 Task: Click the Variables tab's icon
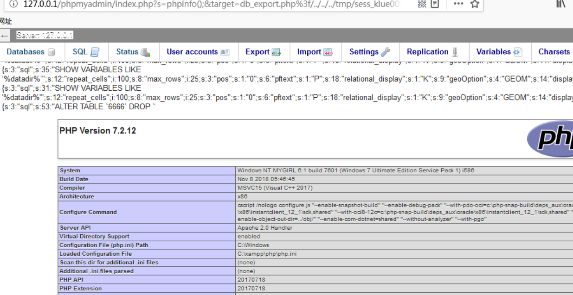(517, 52)
